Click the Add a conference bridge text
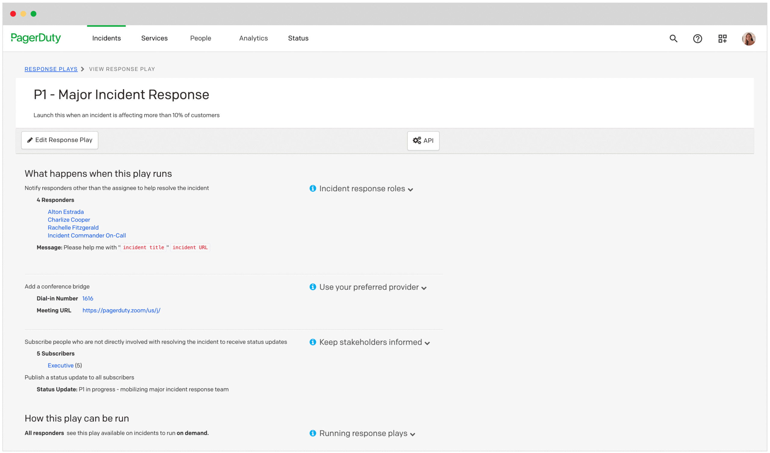The image size is (770, 453). (x=57, y=287)
